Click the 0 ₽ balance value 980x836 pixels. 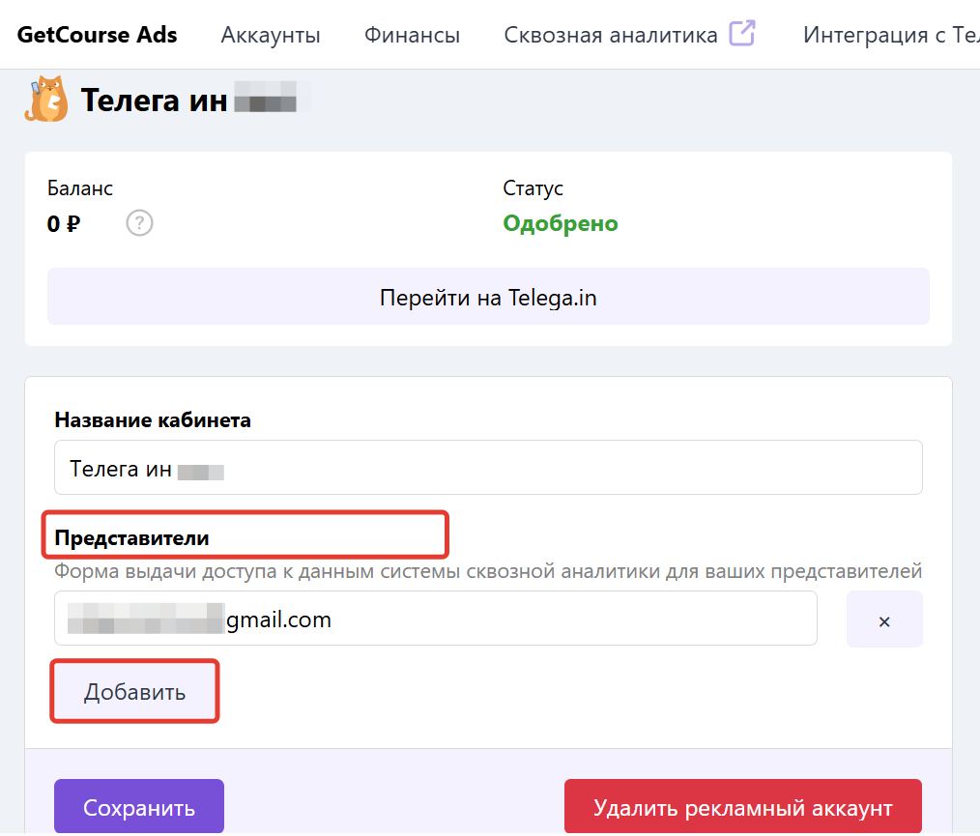coord(64,223)
